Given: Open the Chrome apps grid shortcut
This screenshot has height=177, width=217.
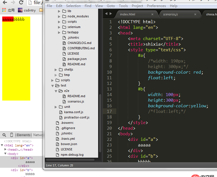Looking at the screenshot, I should pyautogui.click(x=4, y=10).
